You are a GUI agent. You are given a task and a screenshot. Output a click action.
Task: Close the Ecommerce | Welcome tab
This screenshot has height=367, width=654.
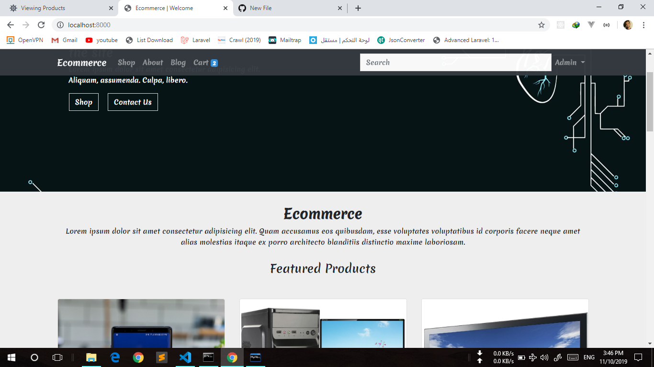click(x=226, y=8)
